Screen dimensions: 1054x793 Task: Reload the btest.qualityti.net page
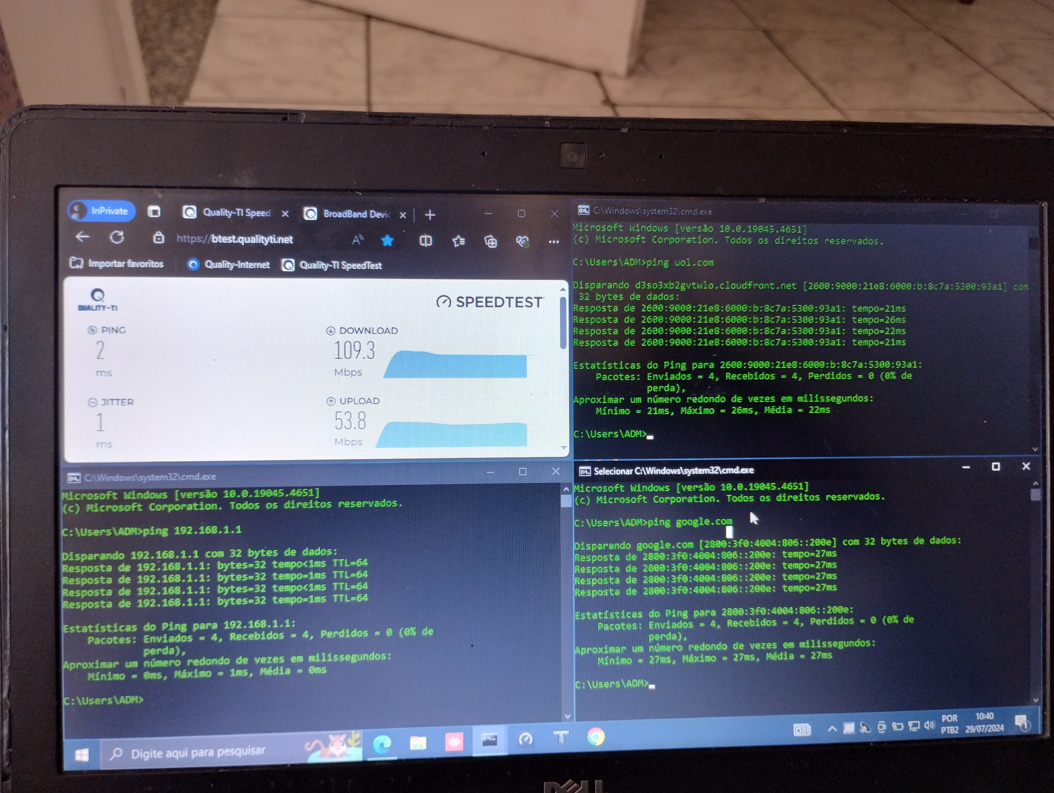point(117,237)
